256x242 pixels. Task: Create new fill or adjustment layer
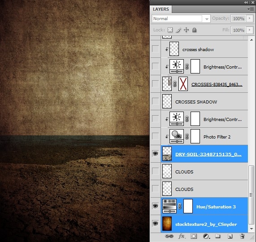click(206, 236)
